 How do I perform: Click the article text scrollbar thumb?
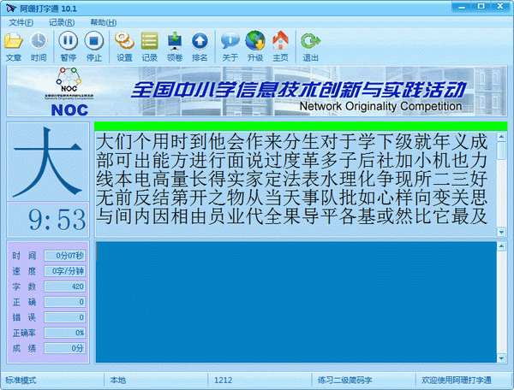pyautogui.click(x=501, y=151)
